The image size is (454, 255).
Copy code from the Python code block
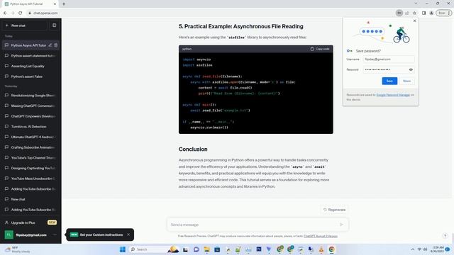pos(320,49)
